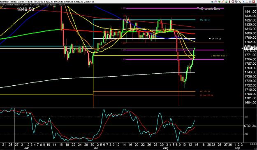Image resolution: width=257 pixels, height=150 pixels.
Task: Click the large 1849.50 price text
Action: pyautogui.click(x=25, y=9)
